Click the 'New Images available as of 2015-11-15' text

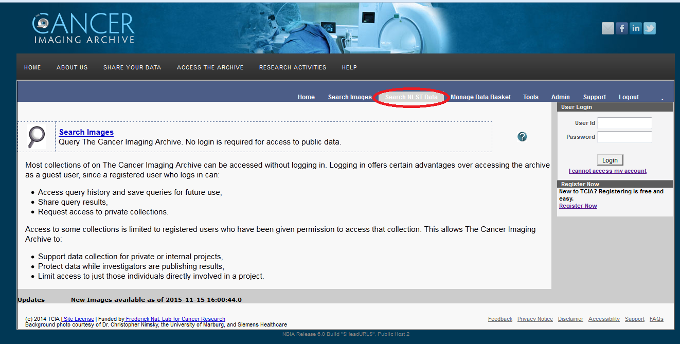[x=156, y=300]
